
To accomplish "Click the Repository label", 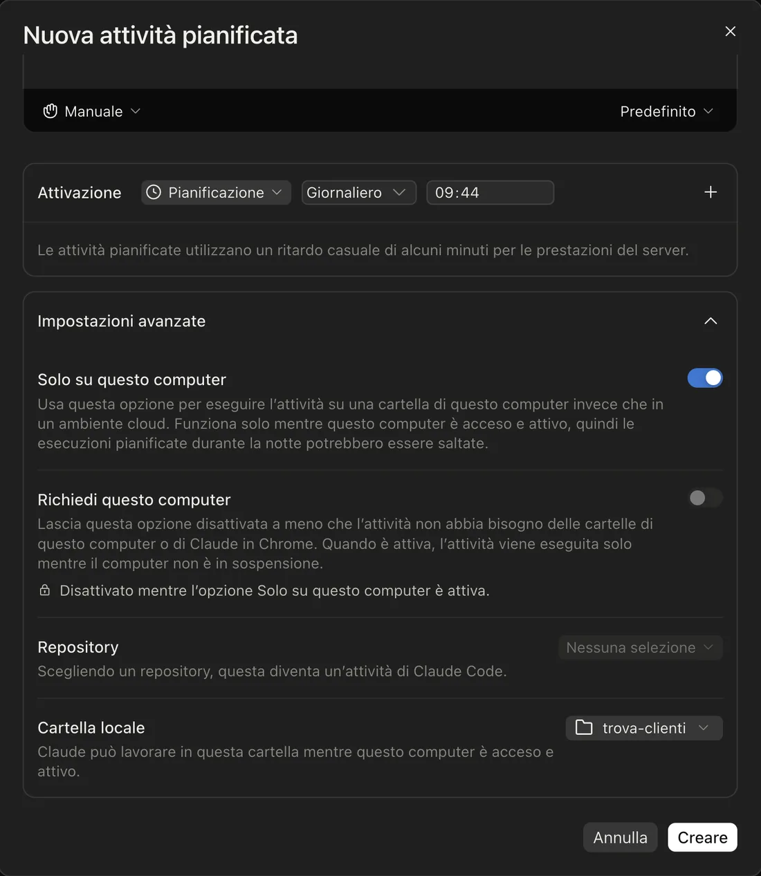I will click(x=78, y=647).
